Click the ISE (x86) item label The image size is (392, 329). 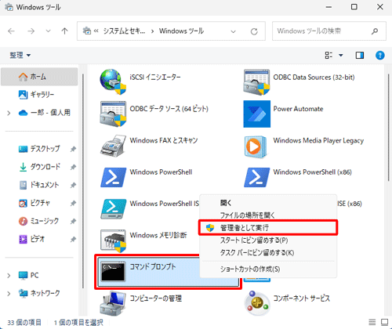[x=350, y=204]
